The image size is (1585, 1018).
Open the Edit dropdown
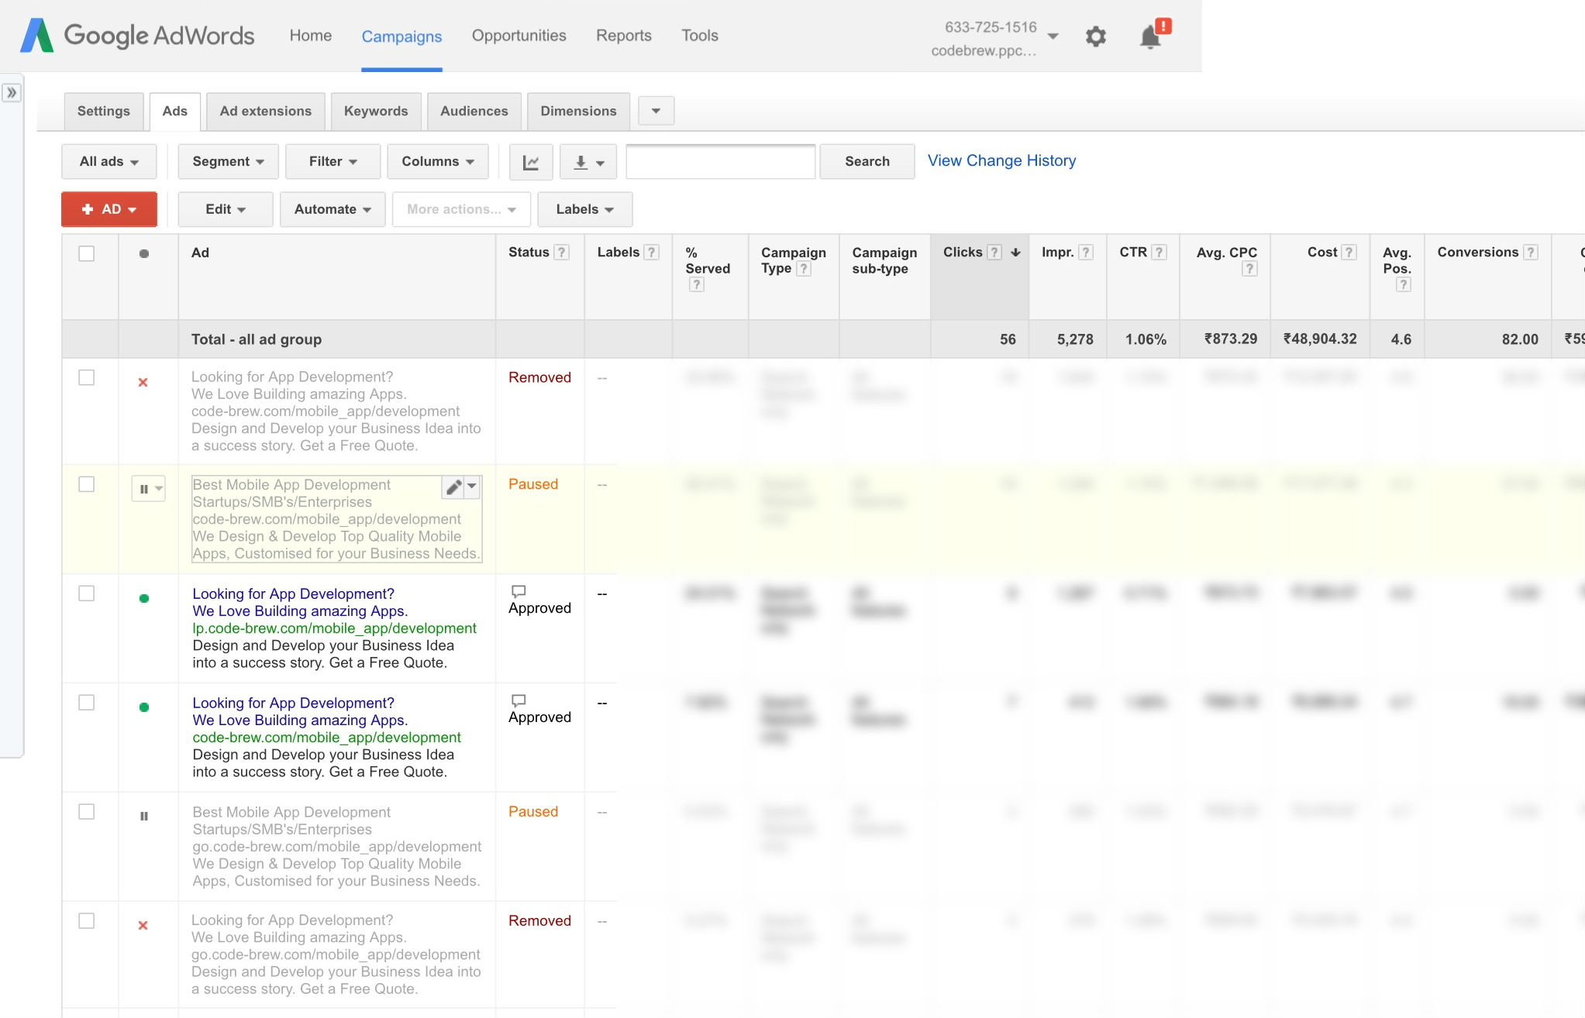coord(226,210)
